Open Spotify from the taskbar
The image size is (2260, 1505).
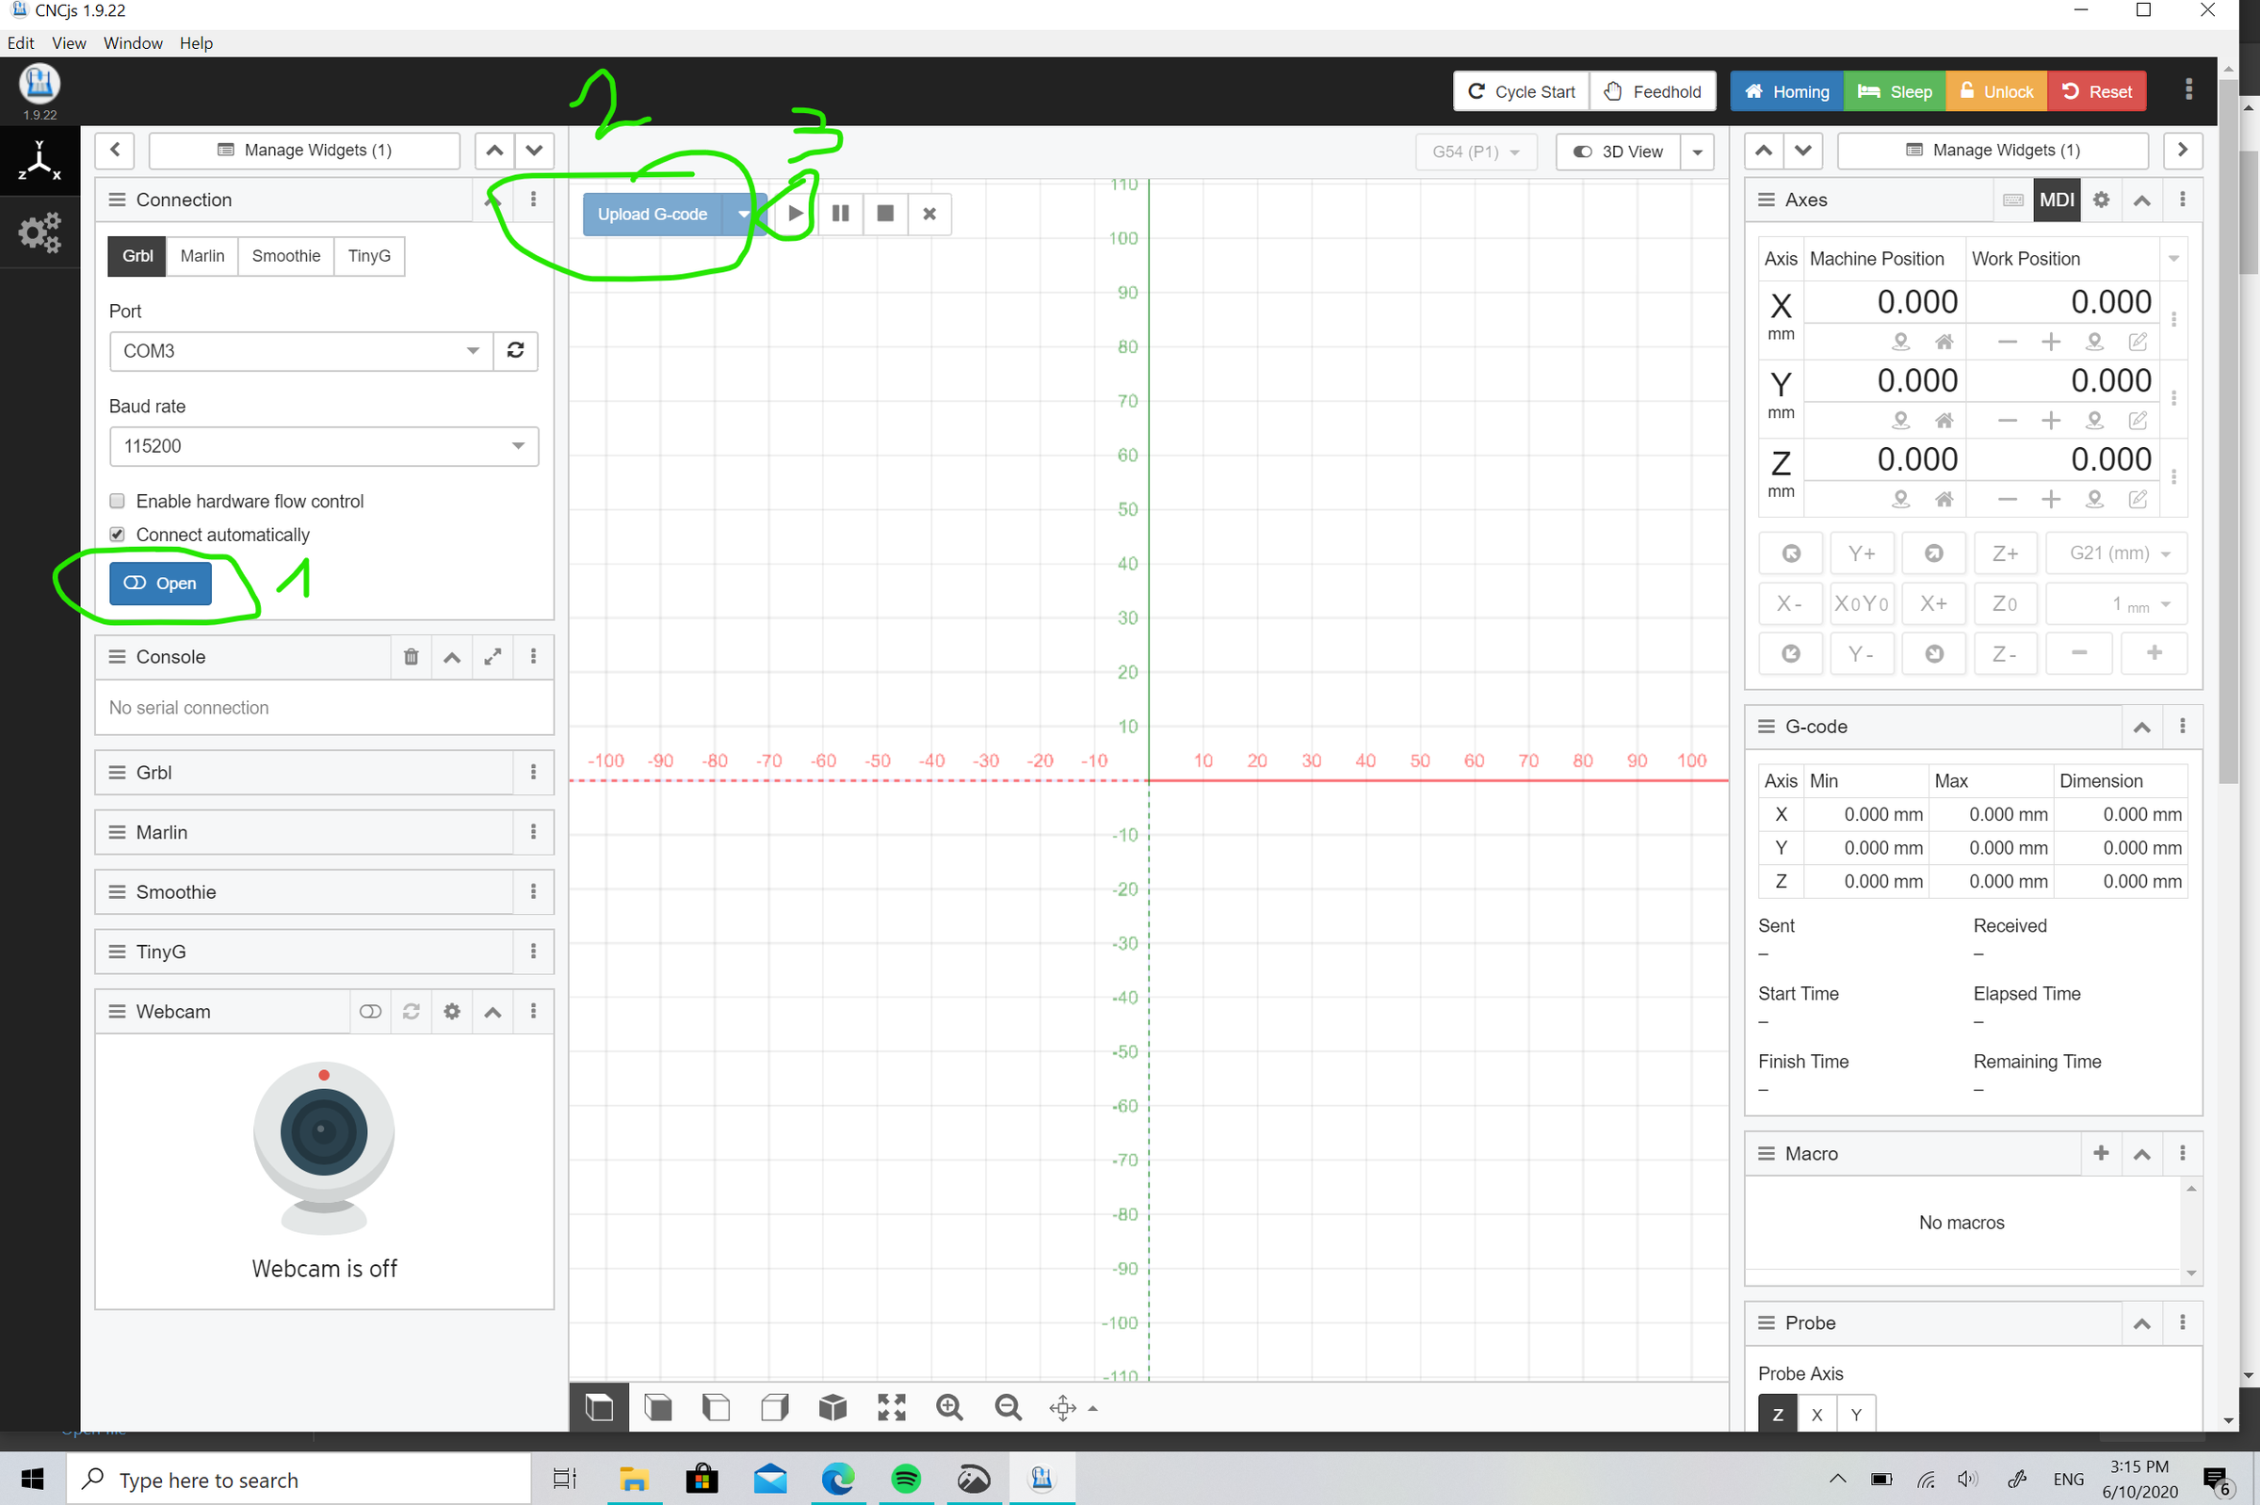point(905,1479)
